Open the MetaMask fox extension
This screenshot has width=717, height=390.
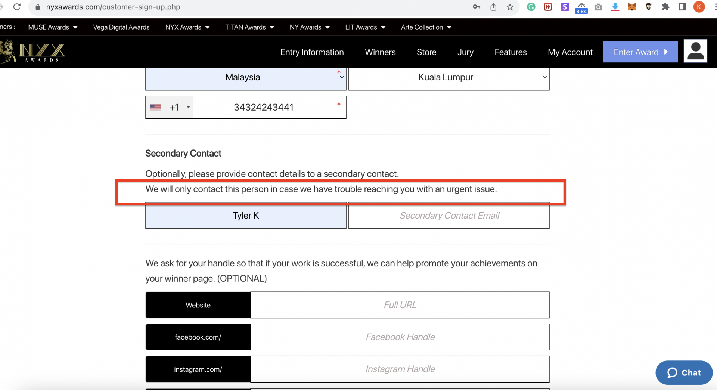coord(632,7)
